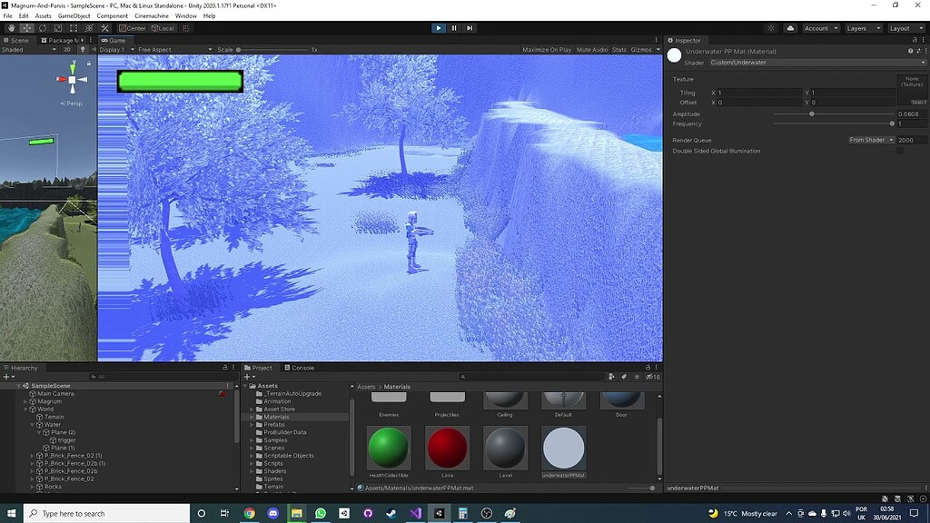Select the Hand tool in the toolbar

[11, 28]
